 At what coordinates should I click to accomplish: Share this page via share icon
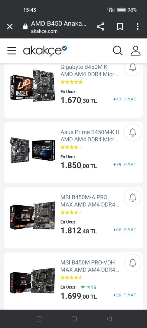[100, 26]
